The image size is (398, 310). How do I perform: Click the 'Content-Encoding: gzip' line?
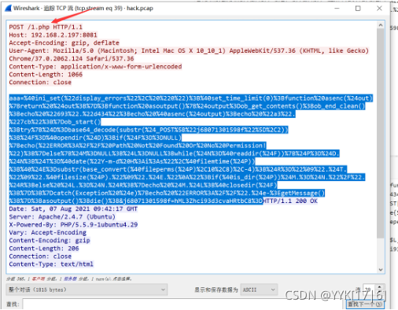pyautogui.click(x=50, y=241)
